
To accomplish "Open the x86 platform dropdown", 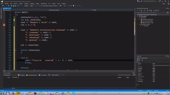I will (35, 6).
